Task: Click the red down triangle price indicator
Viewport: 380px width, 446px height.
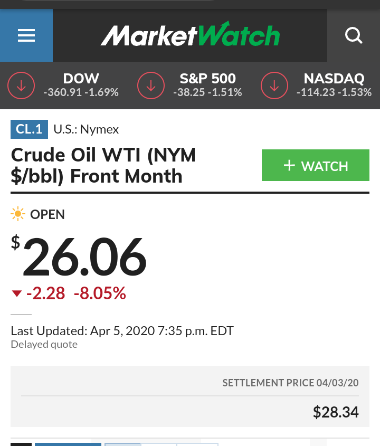Action: coord(17,293)
